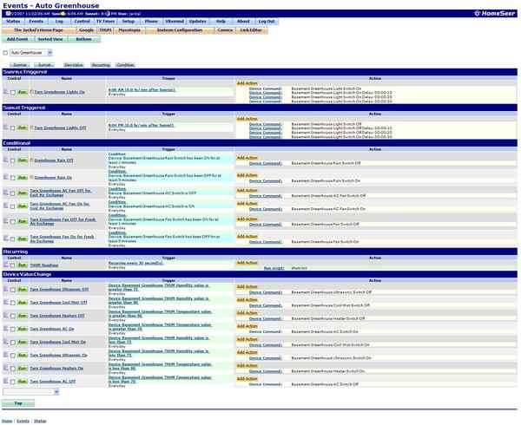Open the Turn Greenhouse Cool Mist On event link

click(x=58, y=342)
